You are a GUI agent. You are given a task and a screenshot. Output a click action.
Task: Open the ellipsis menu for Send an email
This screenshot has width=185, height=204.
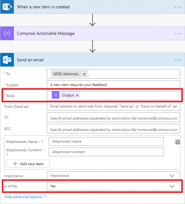pos(178,60)
